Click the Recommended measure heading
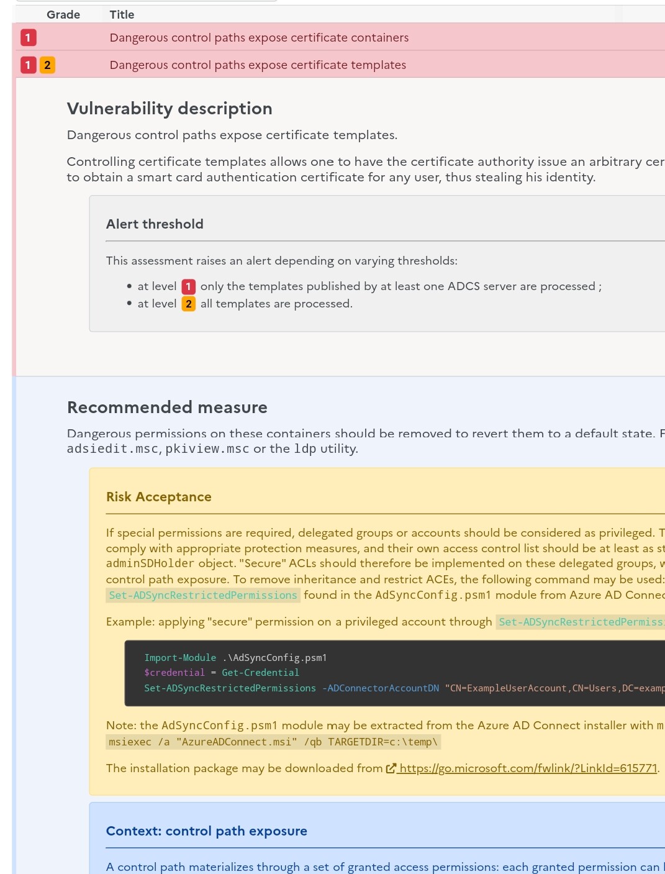 pyautogui.click(x=167, y=407)
